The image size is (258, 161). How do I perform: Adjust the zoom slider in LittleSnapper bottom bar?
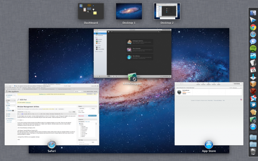(x=165, y=77)
